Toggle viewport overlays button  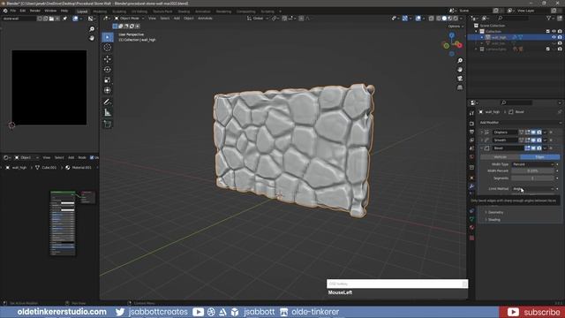pyautogui.click(x=418, y=18)
